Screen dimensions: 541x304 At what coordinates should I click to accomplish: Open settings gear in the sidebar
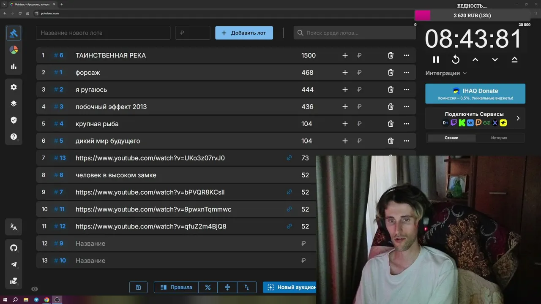pos(14,87)
